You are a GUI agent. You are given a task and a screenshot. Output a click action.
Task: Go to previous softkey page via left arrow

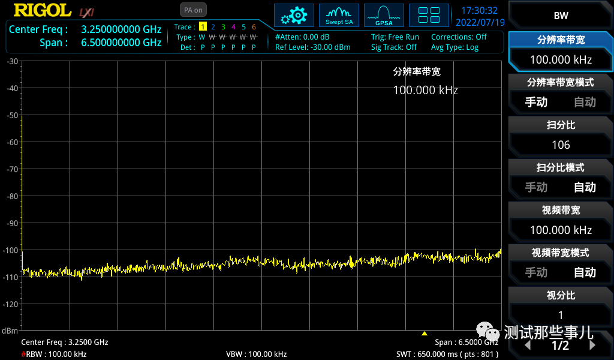pos(528,345)
